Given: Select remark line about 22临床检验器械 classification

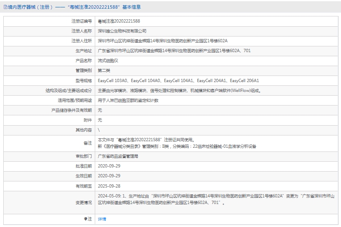Looking at the screenshot, I should coord(177,146).
